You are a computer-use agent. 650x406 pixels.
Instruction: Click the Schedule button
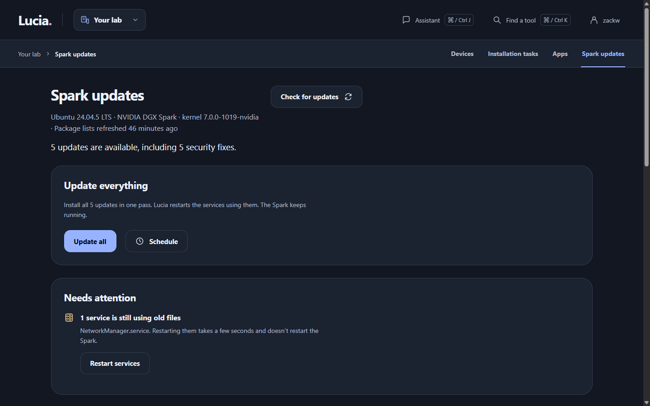[157, 241]
